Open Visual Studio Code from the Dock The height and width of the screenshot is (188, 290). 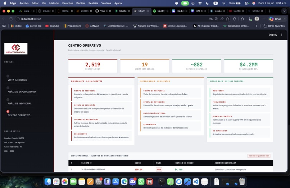coord(196,182)
